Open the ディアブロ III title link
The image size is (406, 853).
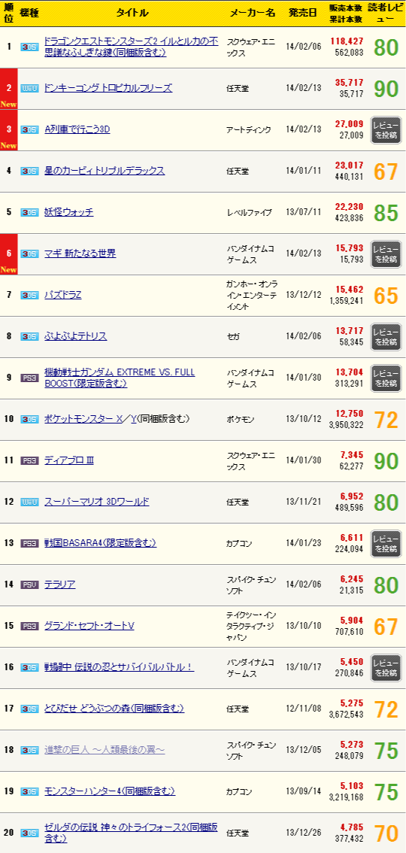click(x=69, y=460)
